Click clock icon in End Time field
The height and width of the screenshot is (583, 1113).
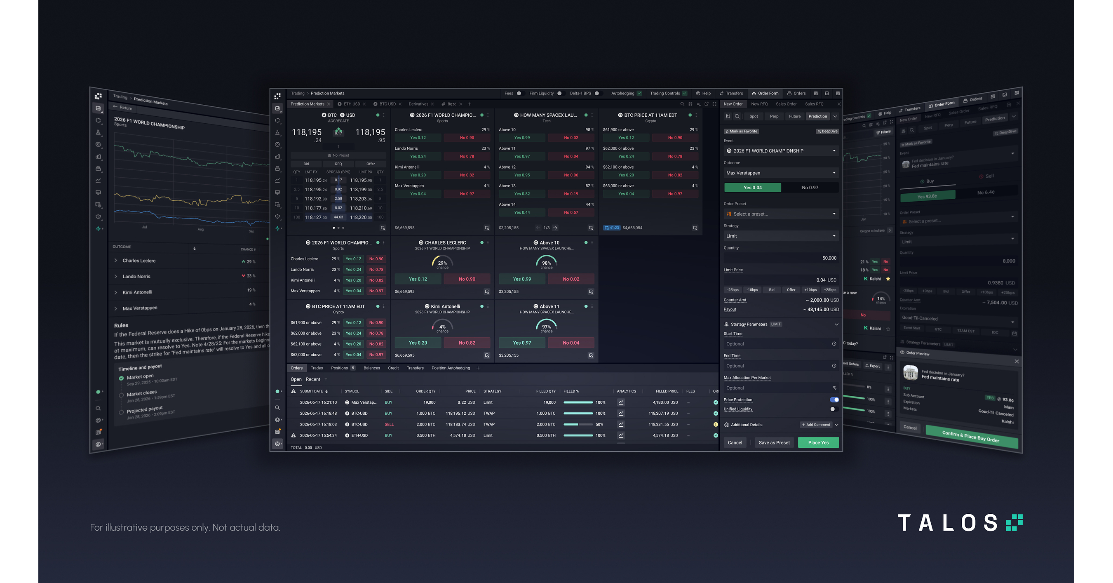(834, 366)
